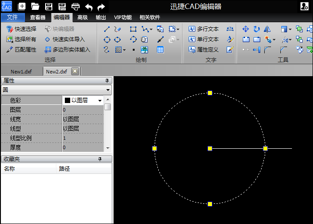
Task: Select the freehand sketch tool
Action: click(117, 29)
